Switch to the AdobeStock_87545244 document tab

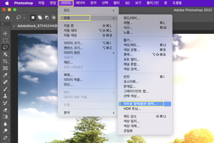pyautogui.click(x=37, y=26)
